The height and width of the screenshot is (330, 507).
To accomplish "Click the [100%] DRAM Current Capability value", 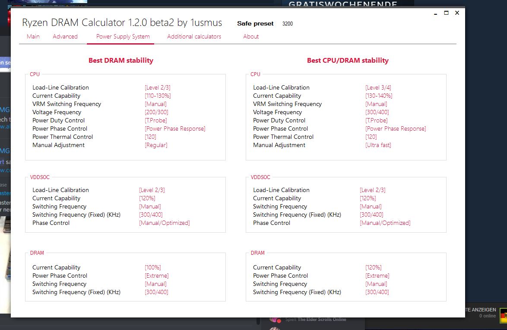I will pyautogui.click(x=152, y=267).
